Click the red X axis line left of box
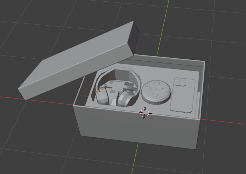The height and width of the screenshot is (174, 246). point(34,100)
